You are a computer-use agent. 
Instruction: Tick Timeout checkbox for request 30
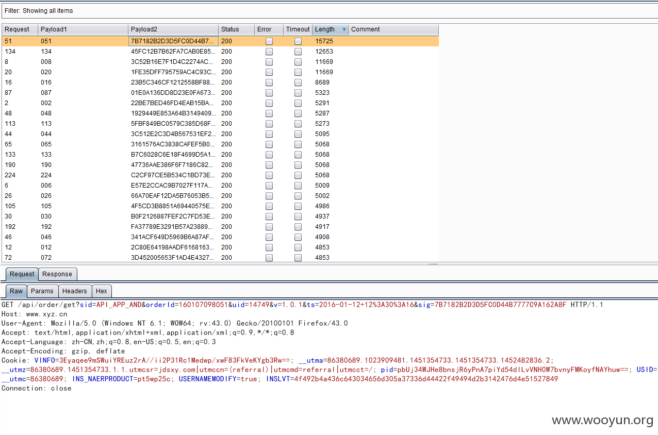pyautogui.click(x=298, y=216)
